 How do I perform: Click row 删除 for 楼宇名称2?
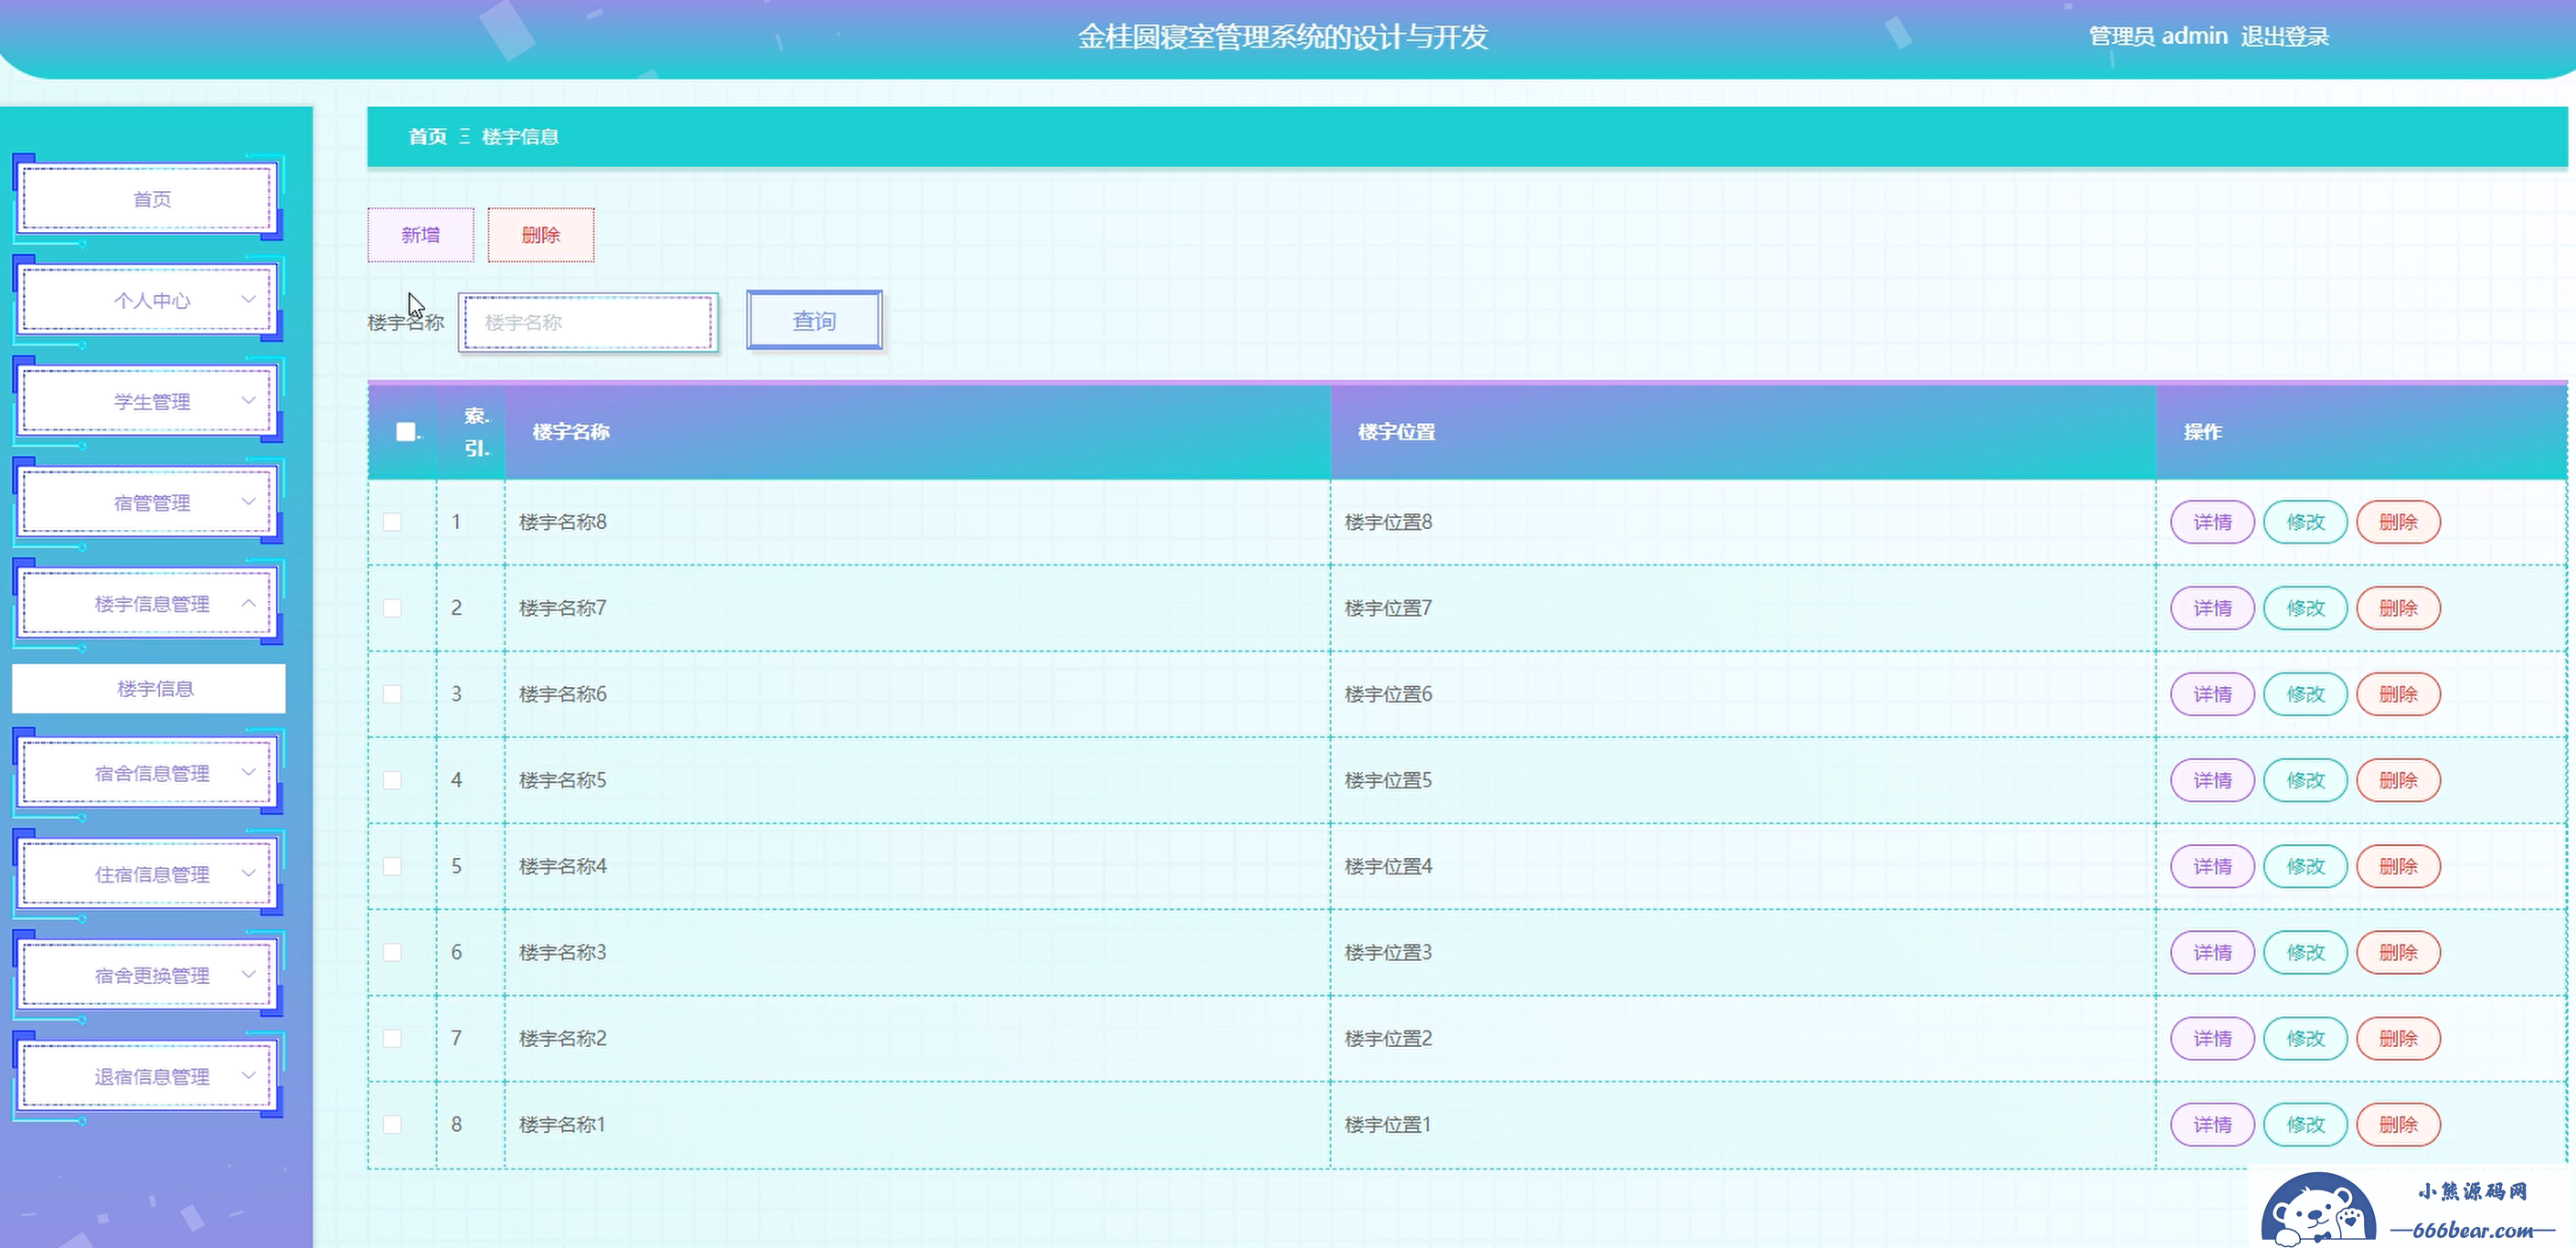2398,1038
